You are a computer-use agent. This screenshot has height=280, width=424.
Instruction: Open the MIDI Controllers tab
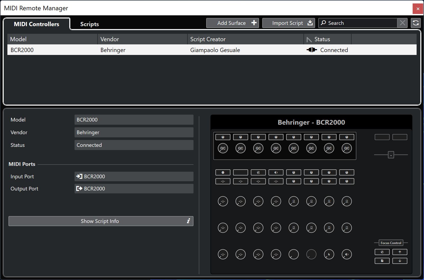coord(36,24)
